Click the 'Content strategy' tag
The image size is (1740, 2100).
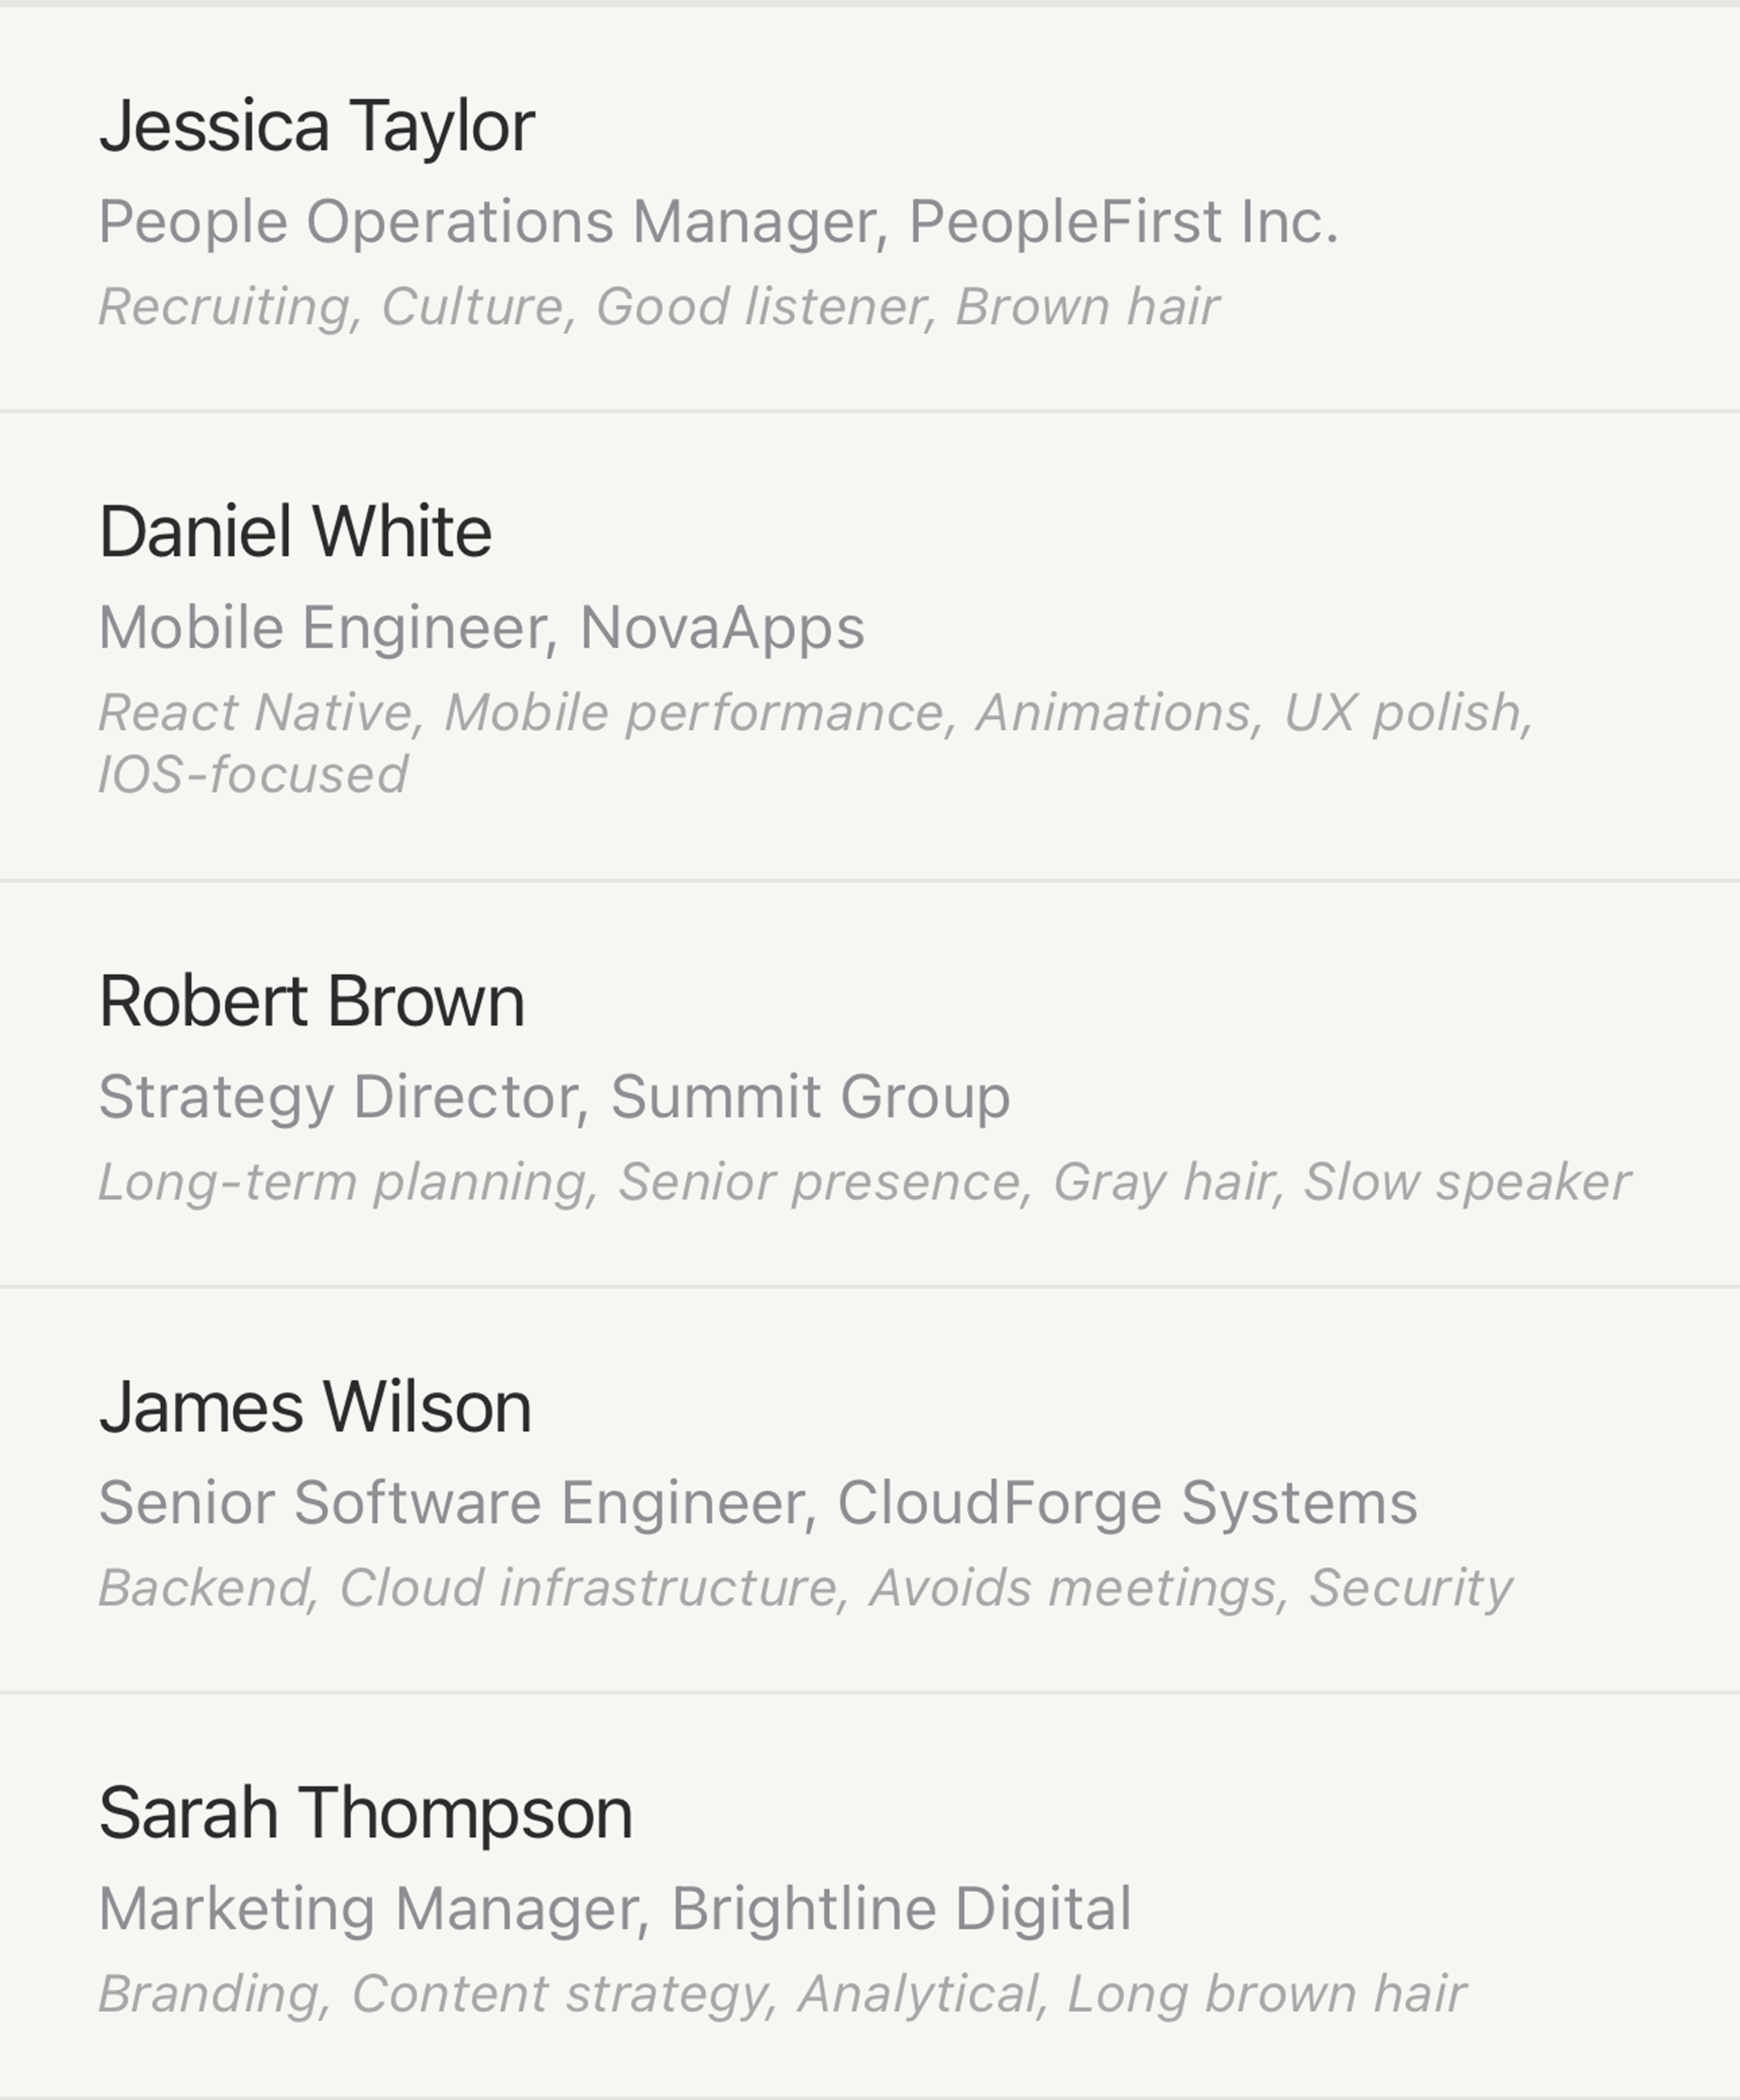[x=561, y=1994]
